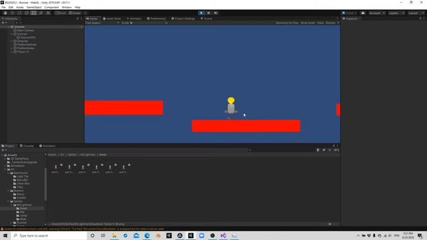The height and width of the screenshot is (240, 427).
Task: Open the Cloud services icon
Action: point(363,13)
